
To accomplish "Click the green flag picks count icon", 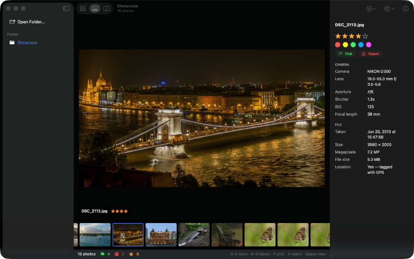I will pos(103,254).
